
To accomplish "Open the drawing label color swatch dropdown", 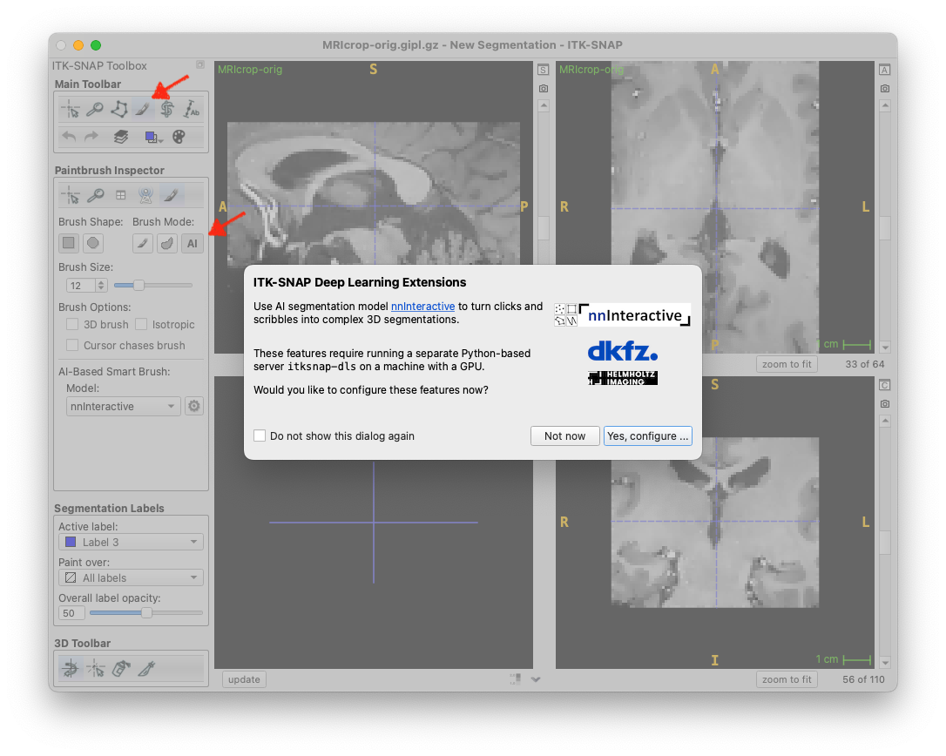I will pos(154,138).
